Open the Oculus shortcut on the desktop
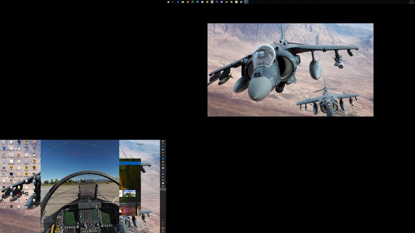This screenshot has width=415, height=233. click(19, 200)
